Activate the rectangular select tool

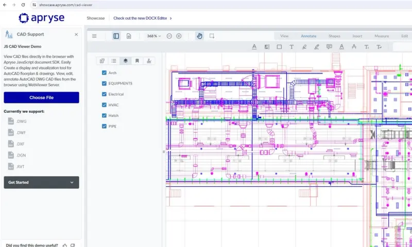tap(212, 36)
